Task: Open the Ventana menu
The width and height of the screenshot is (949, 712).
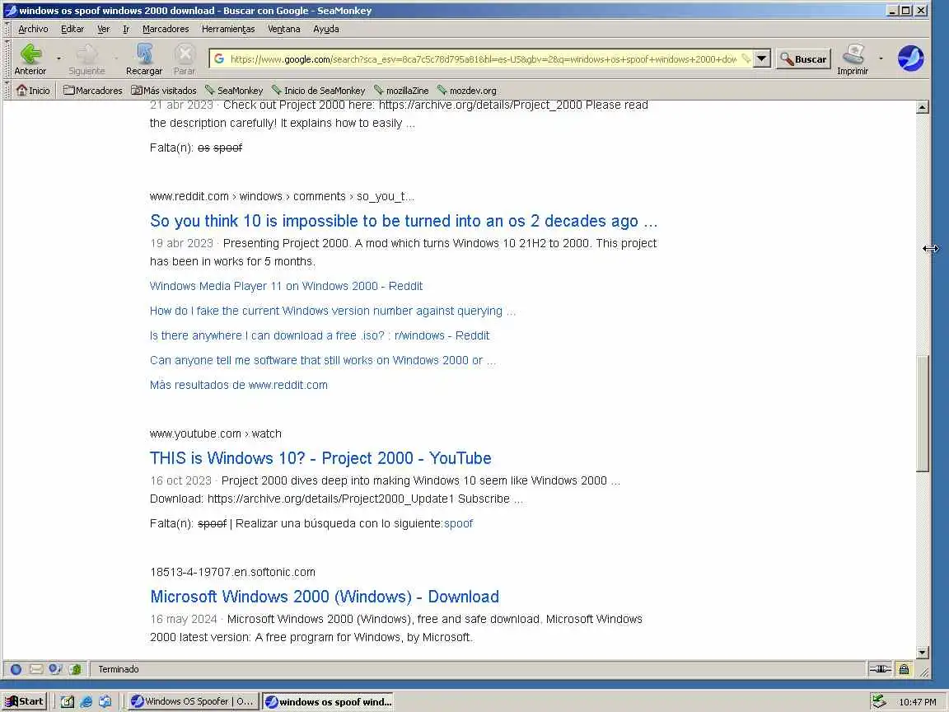Action: (284, 29)
